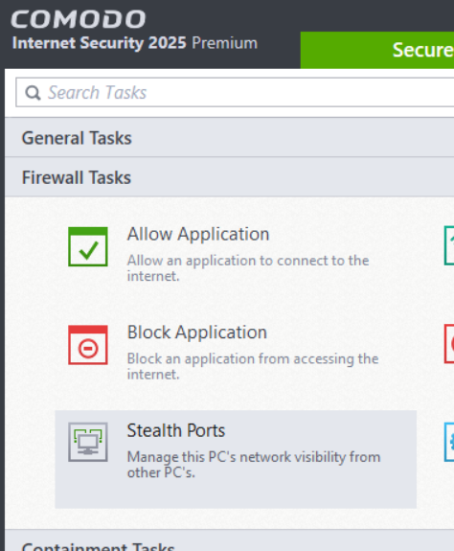This screenshot has height=551, width=454.
Task: Click the 'Block an application from accessing' description
Action: coord(253,366)
